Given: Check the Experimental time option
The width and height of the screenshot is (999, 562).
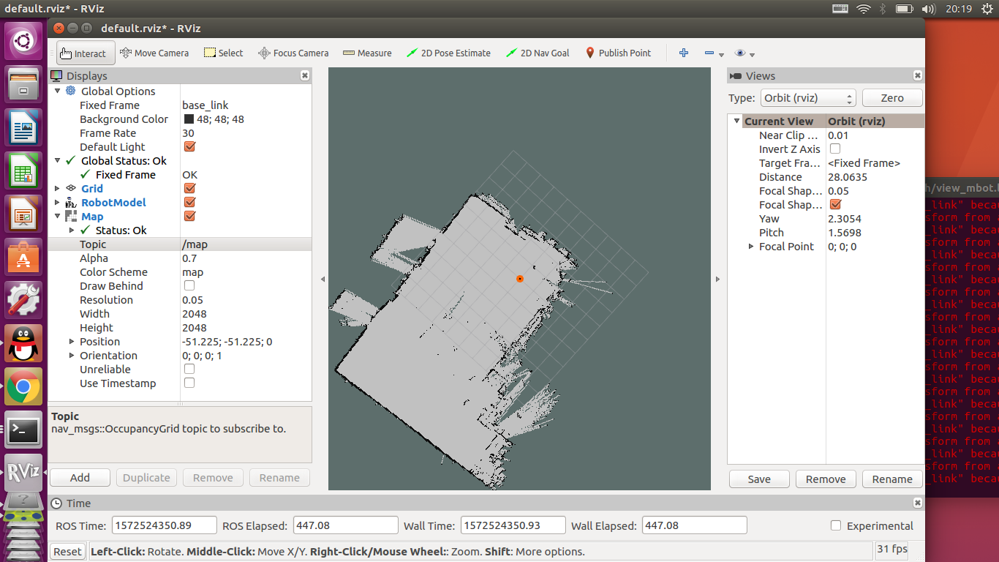Looking at the screenshot, I should click(836, 525).
